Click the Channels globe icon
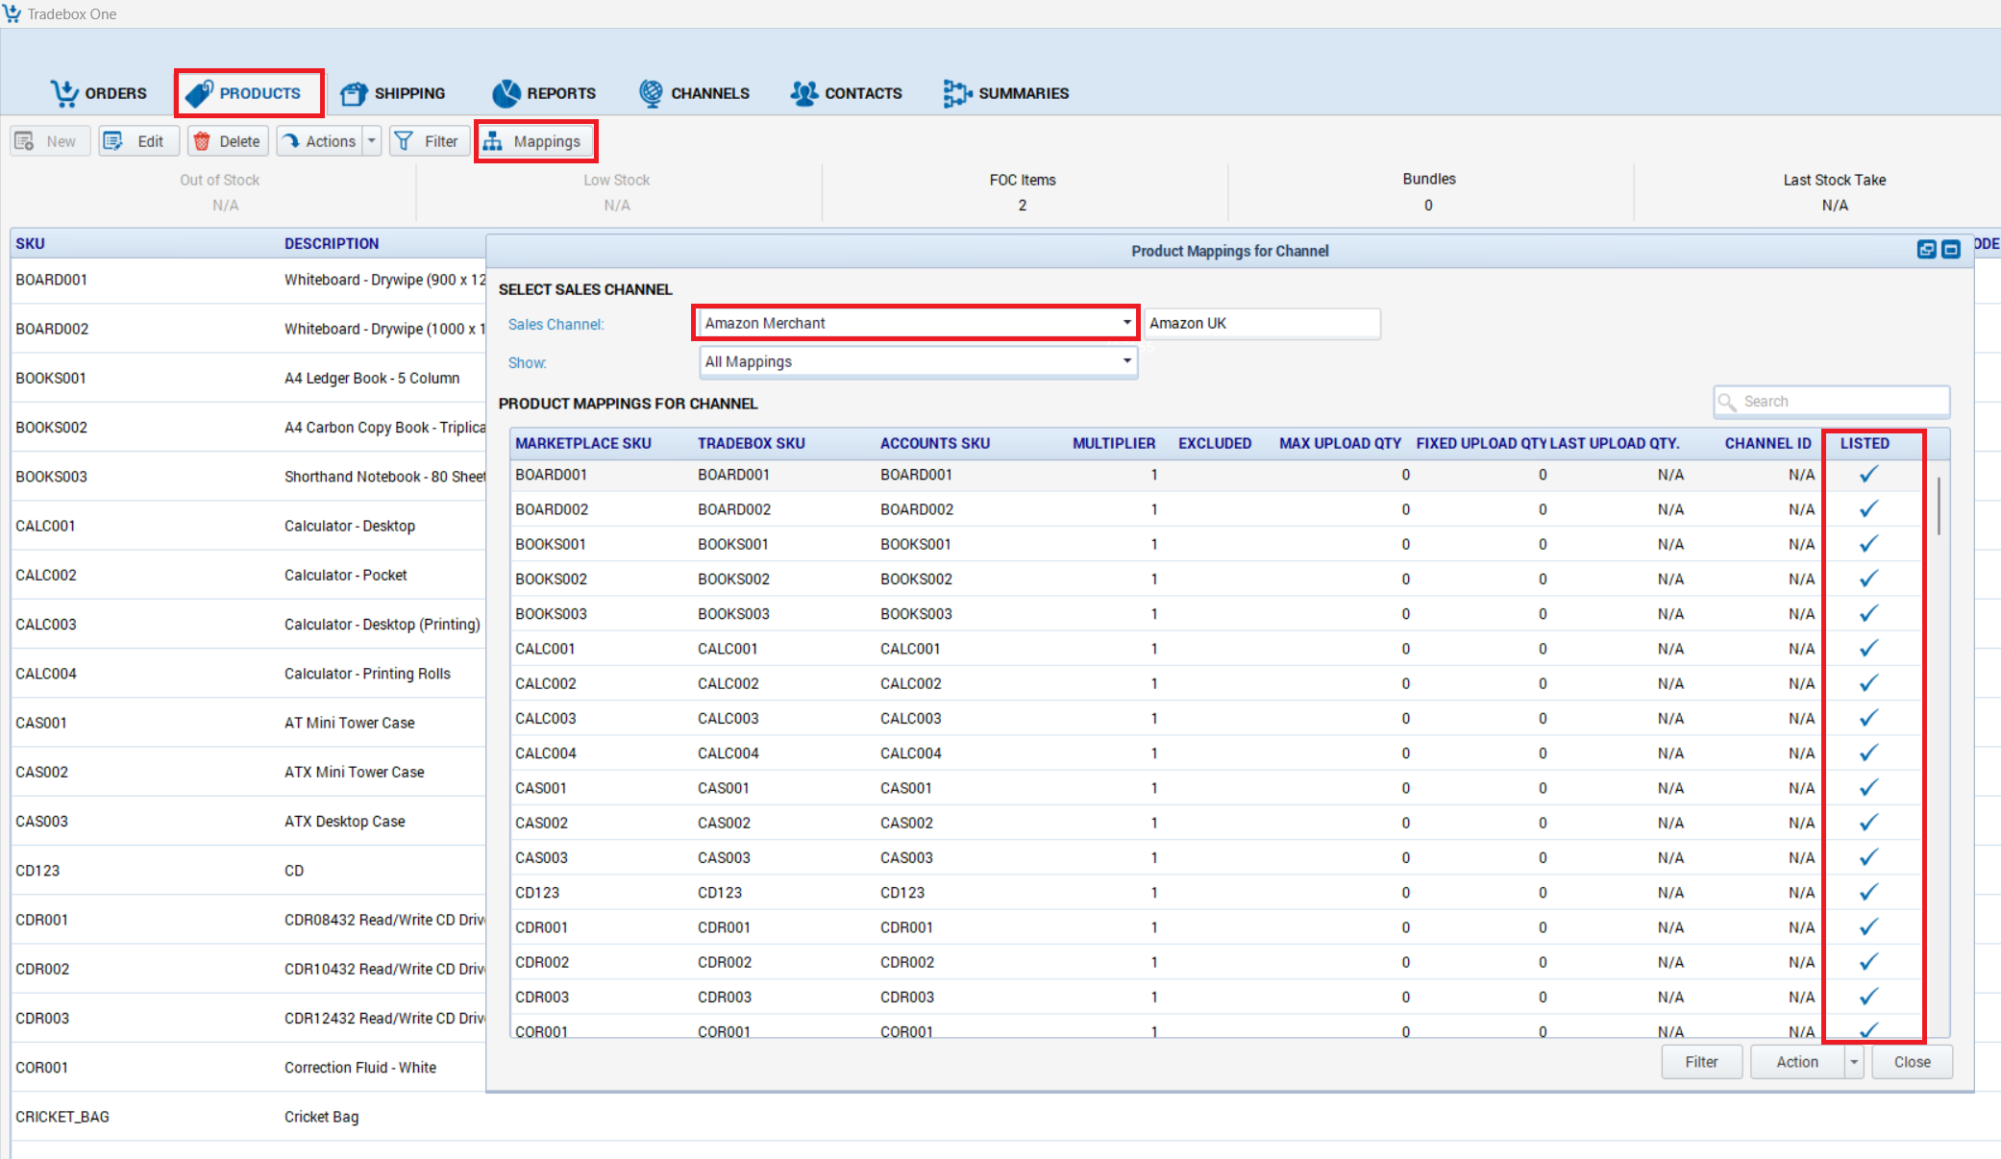Screen dimensions: 2001x1159 coord(651,93)
